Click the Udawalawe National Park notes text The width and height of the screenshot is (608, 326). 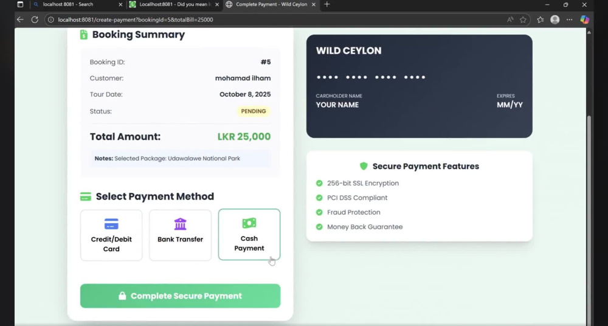[x=204, y=158]
